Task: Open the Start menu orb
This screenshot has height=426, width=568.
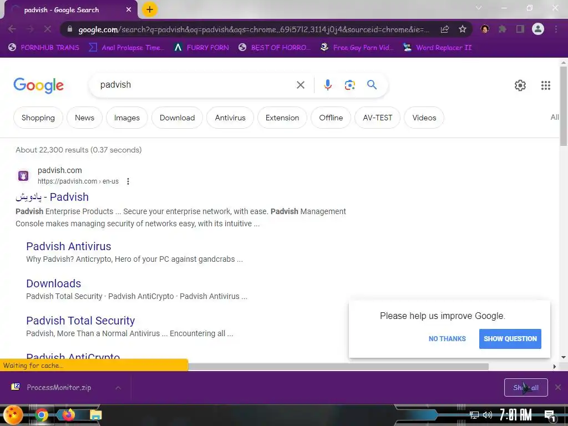Action: click(x=13, y=415)
